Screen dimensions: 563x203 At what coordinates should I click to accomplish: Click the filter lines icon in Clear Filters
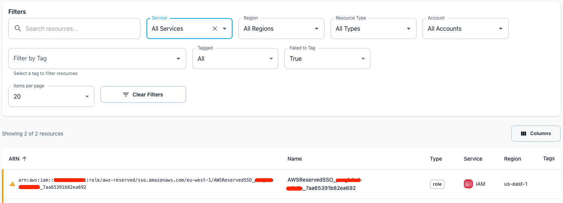click(x=126, y=95)
